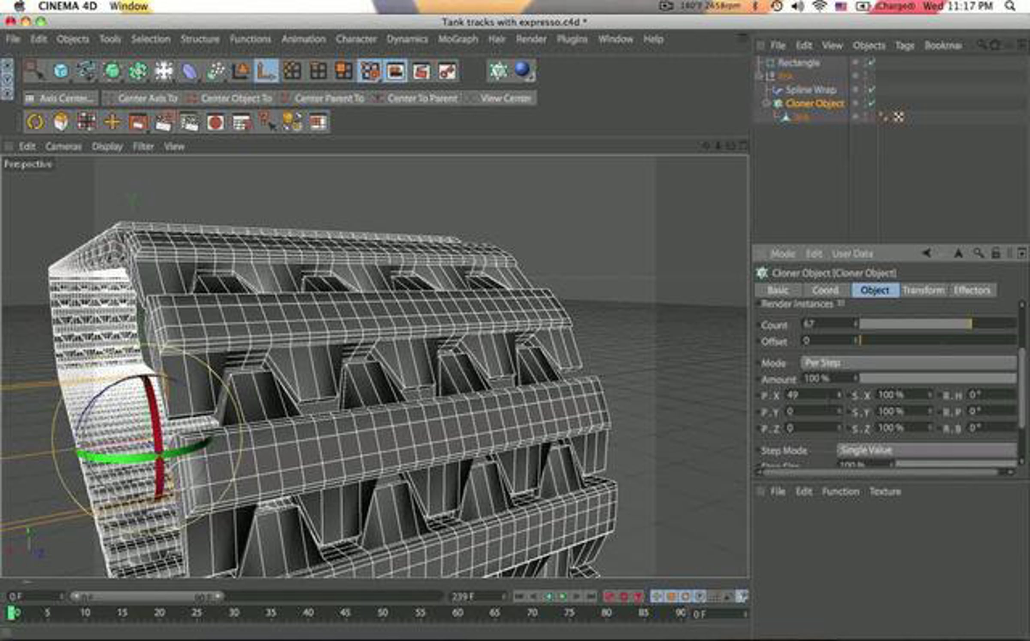Open the Render menu in main menu bar
Screen dimensions: 1030x641
(x=531, y=39)
